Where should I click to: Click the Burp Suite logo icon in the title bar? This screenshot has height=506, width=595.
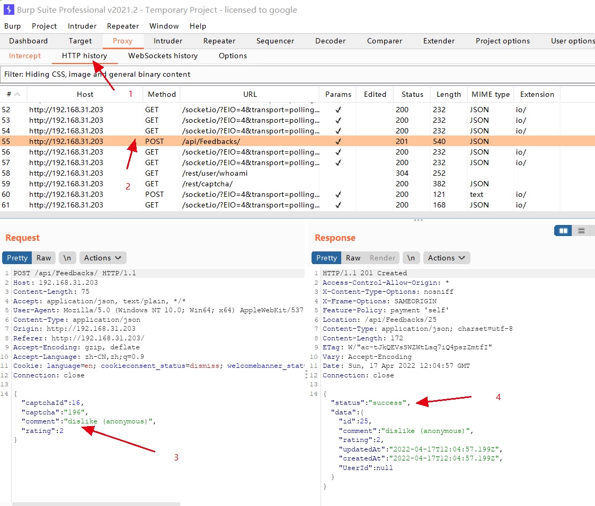(x=8, y=10)
